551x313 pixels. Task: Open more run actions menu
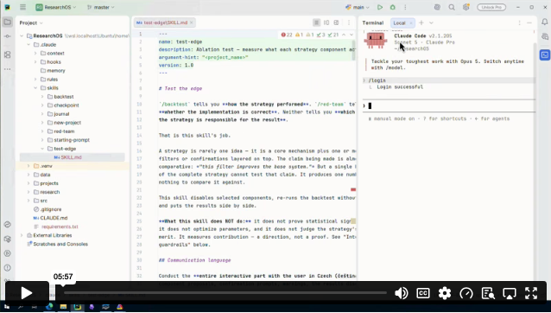point(405,7)
